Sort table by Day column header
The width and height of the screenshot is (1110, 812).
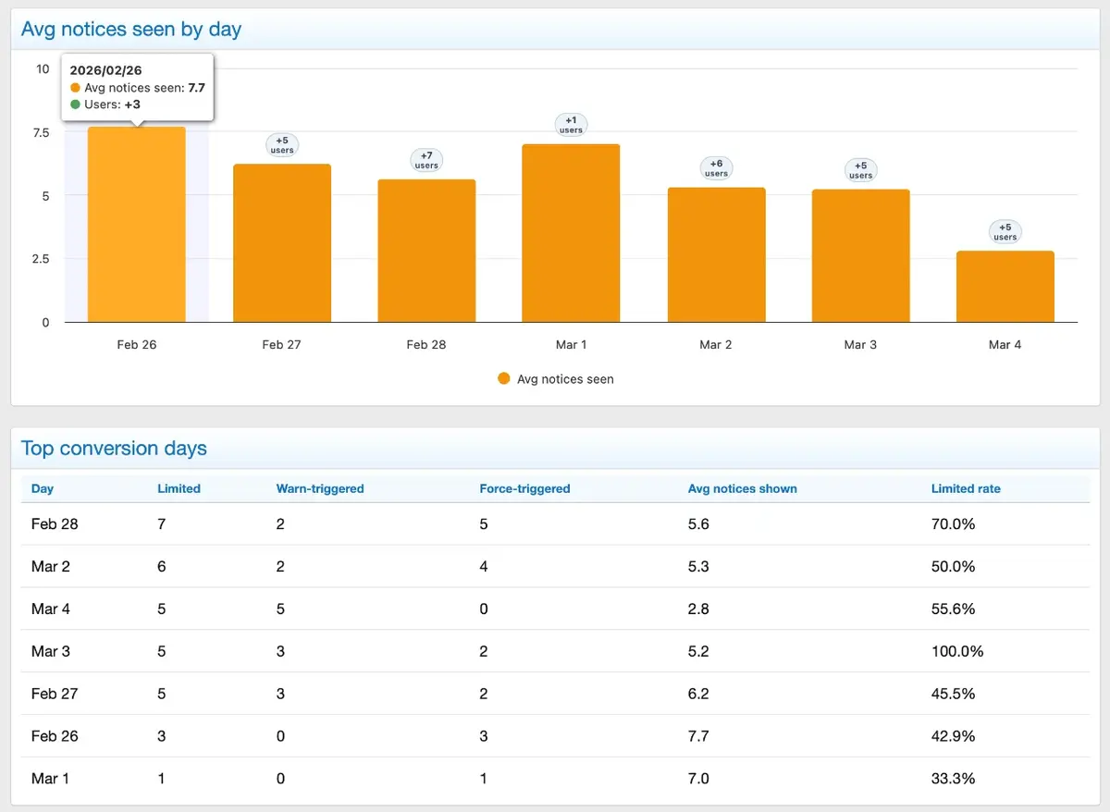(x=43, y=488)
